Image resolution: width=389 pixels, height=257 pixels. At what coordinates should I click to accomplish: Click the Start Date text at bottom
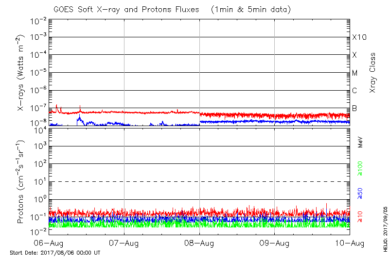[55, 253]
